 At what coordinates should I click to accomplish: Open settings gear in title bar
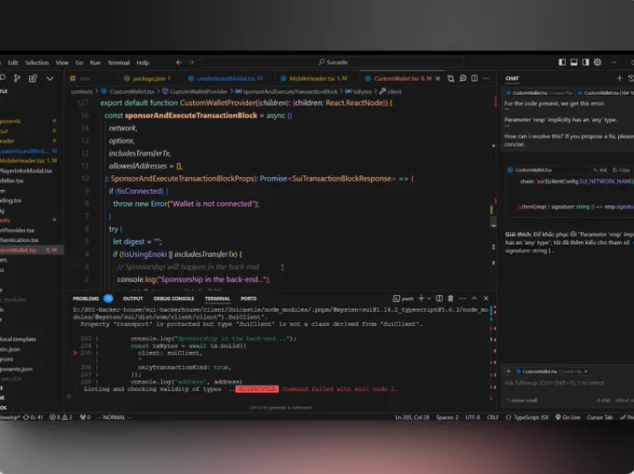tap(598, 62)
